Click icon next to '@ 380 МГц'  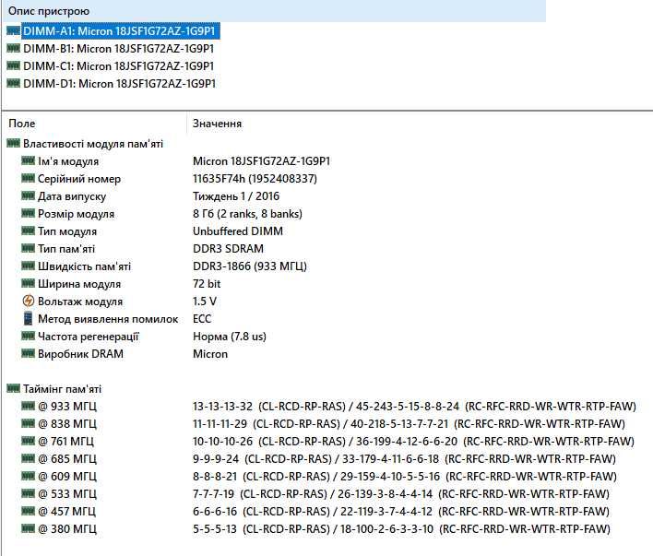click(x=28, y=528)
